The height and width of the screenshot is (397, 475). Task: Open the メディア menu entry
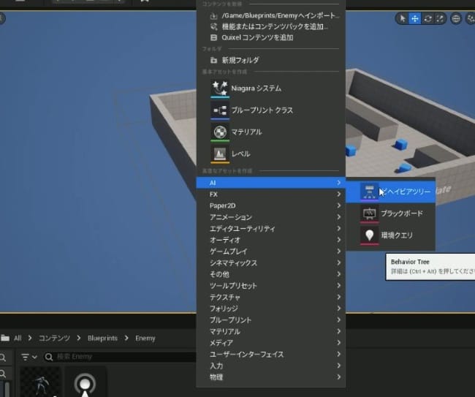[x=271, y=343]
